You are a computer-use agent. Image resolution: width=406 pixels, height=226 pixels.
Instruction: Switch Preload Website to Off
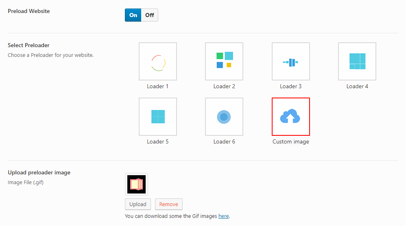[150, 15]
